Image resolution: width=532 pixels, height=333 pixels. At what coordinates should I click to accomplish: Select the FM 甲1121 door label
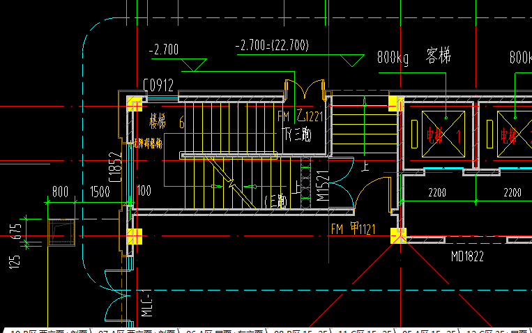tap(354, 229)
